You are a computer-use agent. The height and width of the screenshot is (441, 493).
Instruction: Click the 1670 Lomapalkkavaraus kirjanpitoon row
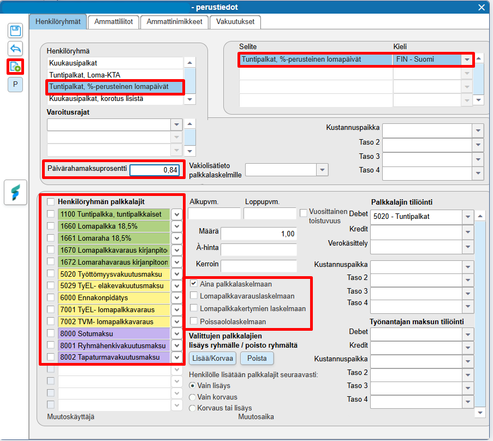click(114, 250)
